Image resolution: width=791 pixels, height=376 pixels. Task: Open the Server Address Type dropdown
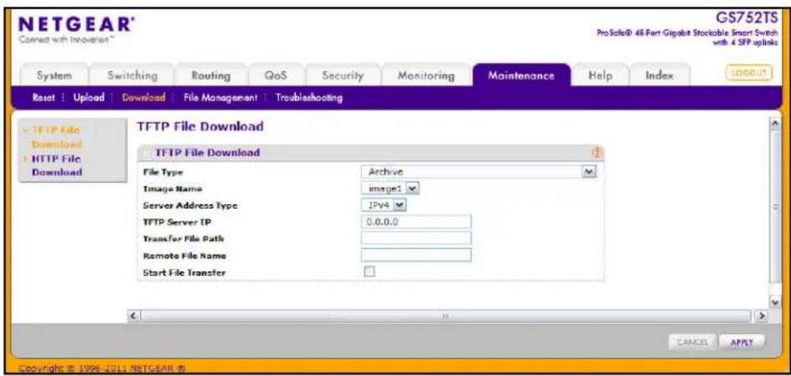(x=384, y=205)
